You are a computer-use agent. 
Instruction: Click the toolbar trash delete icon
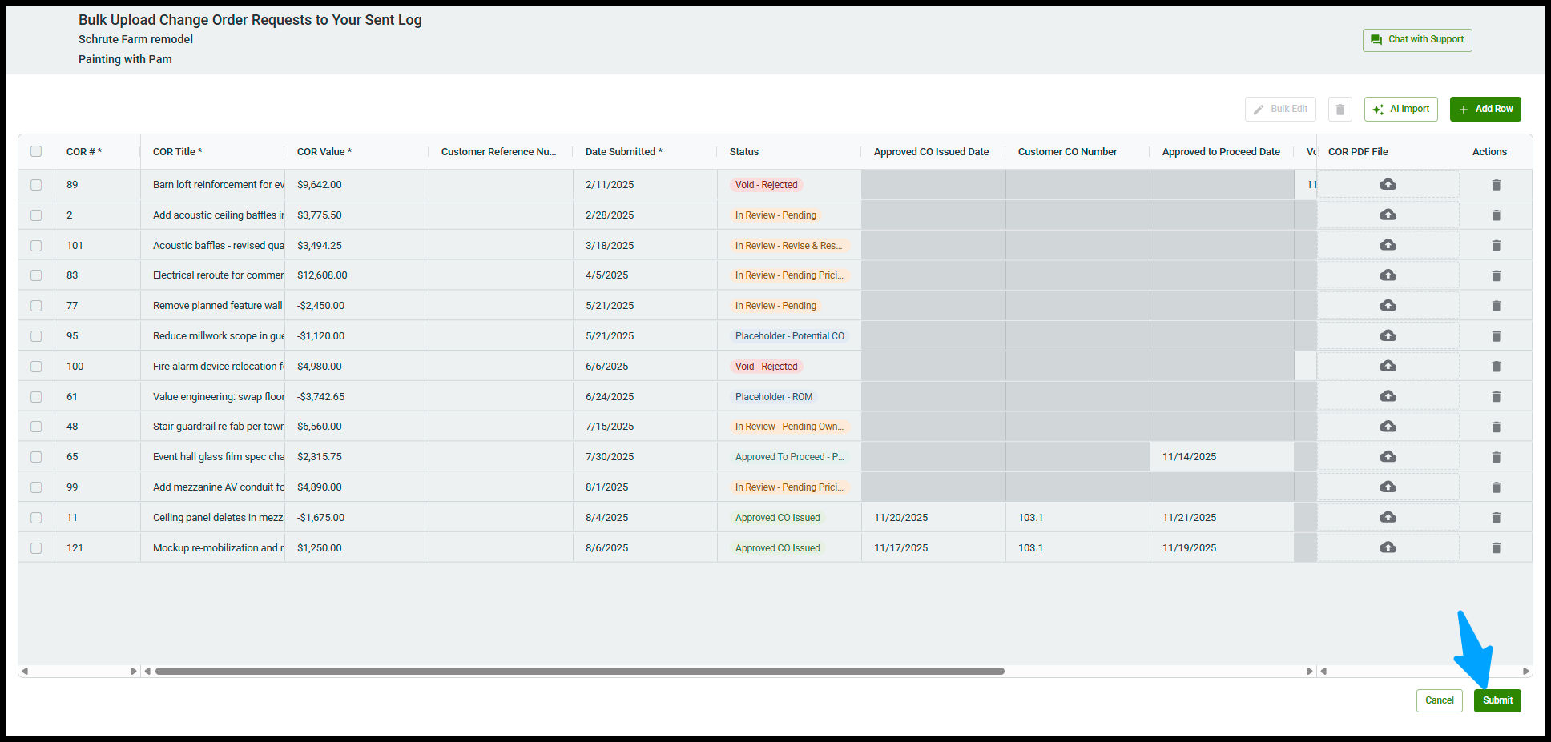(1339, 110)
